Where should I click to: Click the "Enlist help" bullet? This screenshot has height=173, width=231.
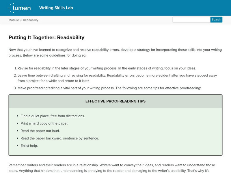tap(29, 146)
